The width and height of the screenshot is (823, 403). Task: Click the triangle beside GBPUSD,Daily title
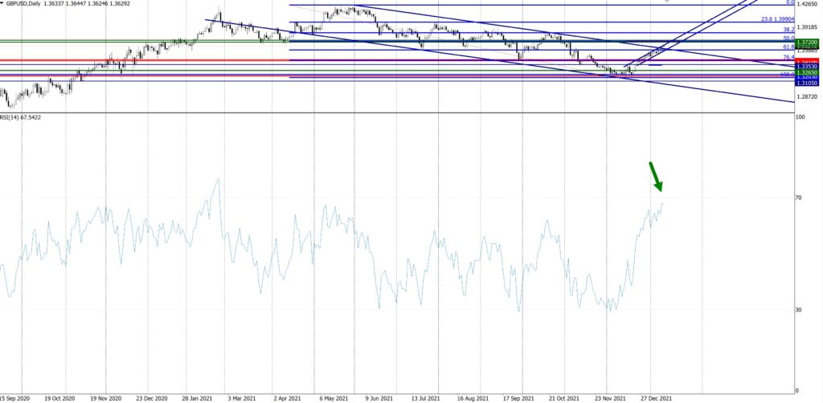tap(3, 4)
